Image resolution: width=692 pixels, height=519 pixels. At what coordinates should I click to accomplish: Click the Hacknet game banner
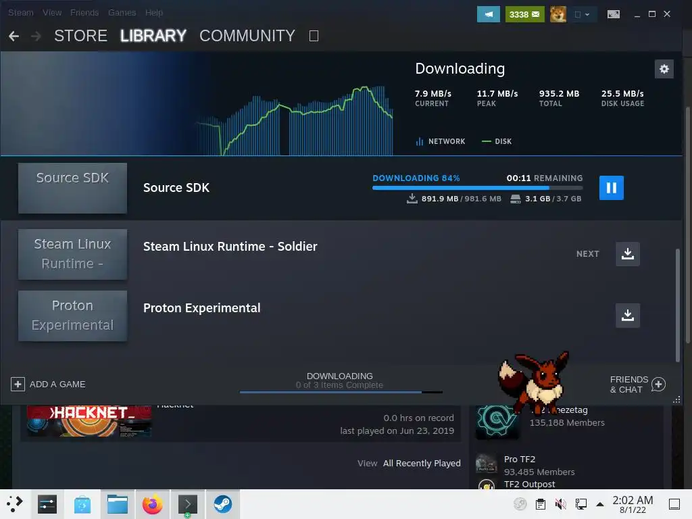(89, 420)
